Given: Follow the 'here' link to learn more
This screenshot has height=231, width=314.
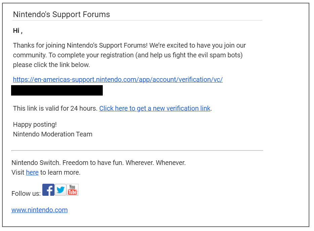Looking at the screenshot, I should pos(32,172).
